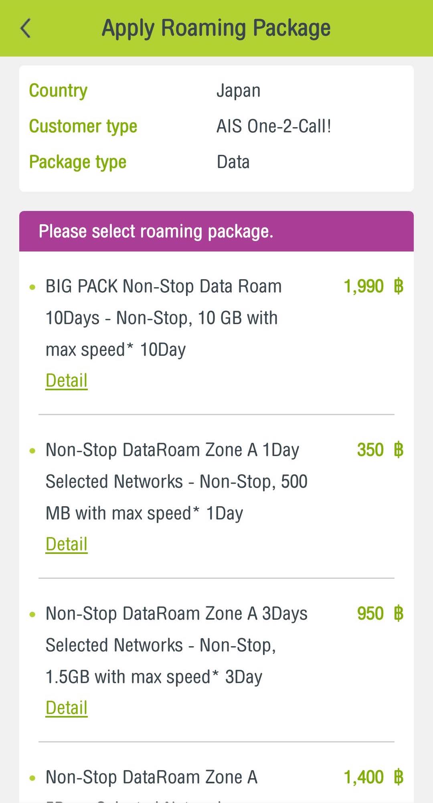Tap the back arrow icon
Image resolution: width=433 pixels, height=803 pixels.
26,28
